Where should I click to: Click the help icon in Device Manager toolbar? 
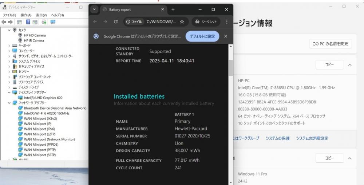coord(28,22)
